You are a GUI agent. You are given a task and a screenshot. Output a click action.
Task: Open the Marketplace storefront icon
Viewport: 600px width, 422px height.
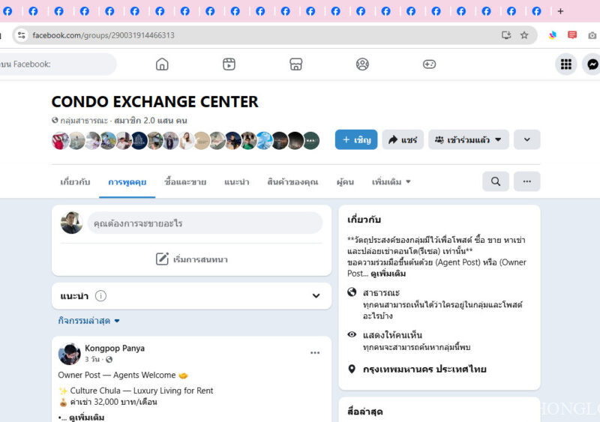pos(295,64)
